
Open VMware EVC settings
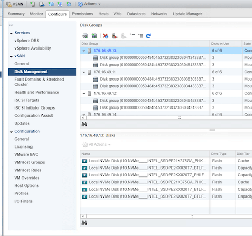(x=26, y=154)
